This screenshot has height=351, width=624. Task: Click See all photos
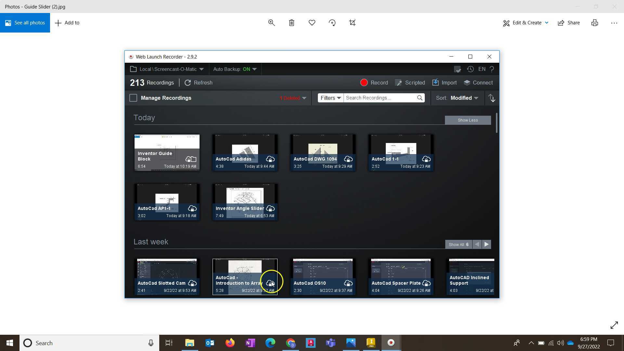[x=25, y=23]
